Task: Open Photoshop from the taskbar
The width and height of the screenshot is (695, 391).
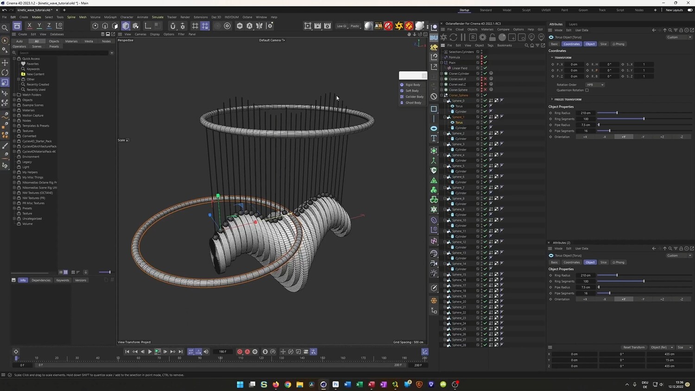Action: click(x=335, y=385)
